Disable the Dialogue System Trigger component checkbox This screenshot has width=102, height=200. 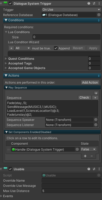tap(10, 3)
